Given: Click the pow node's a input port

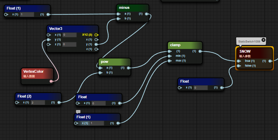Looking at the screenshot, I should tap(100, 68).
